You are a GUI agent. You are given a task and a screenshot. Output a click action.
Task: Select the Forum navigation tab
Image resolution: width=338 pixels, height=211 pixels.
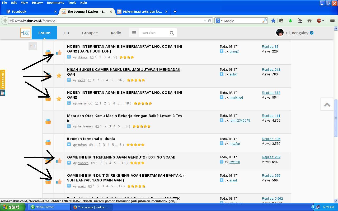[44, 33]
